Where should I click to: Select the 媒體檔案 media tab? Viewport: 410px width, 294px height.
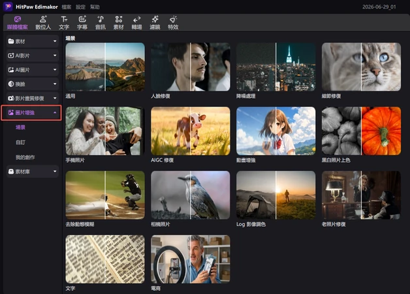(x=17, y=22)
